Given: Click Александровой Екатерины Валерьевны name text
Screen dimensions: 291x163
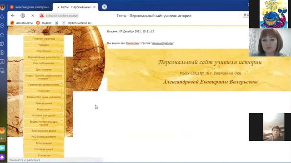Looking at the screenshot, I should 210,82.
